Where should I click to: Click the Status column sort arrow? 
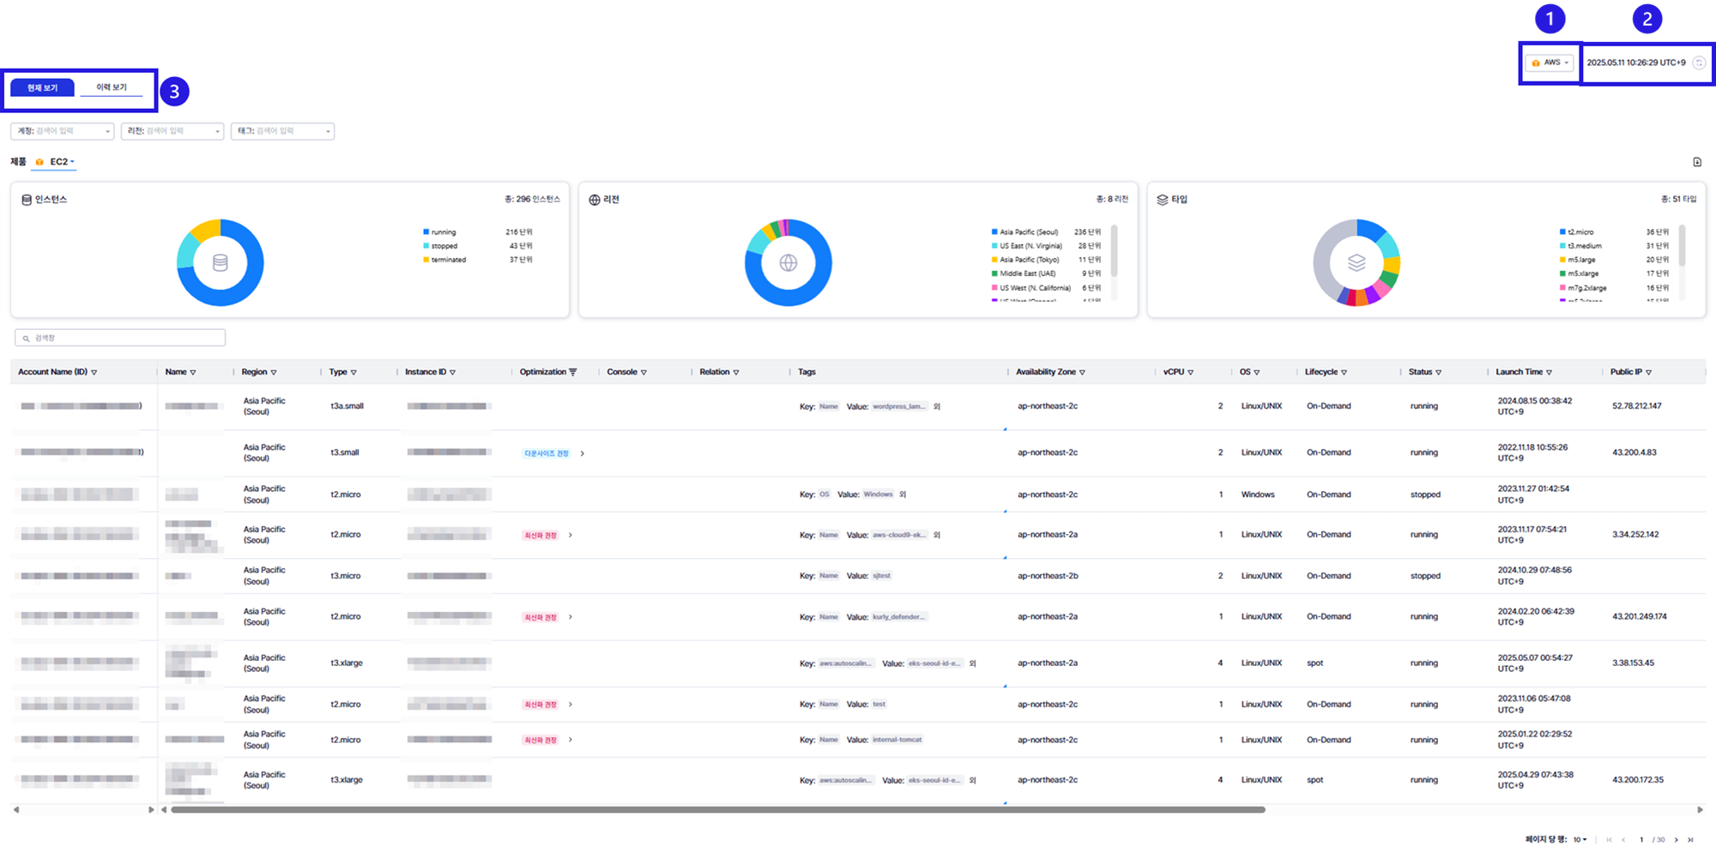pyautogui.click(x=1438, y=373)
